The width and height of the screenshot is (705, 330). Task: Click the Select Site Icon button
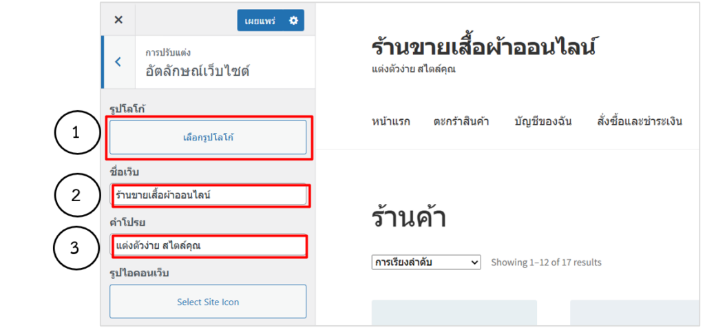point(207,302)
